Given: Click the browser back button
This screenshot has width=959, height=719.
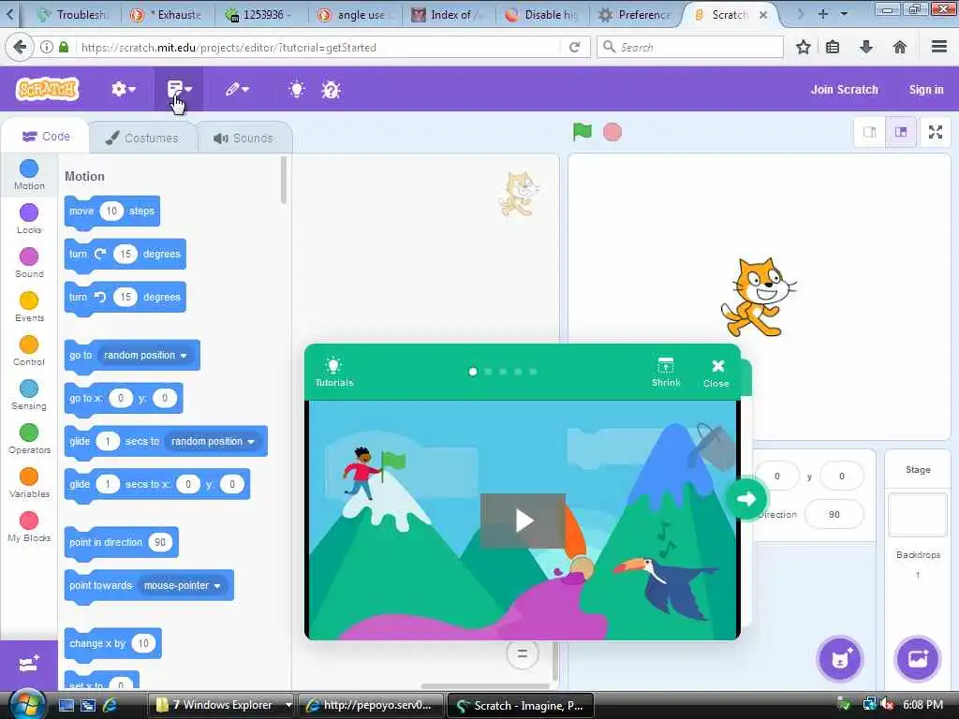Looking at the screenshot, I should pyautogui.click(x=20, y=47).
